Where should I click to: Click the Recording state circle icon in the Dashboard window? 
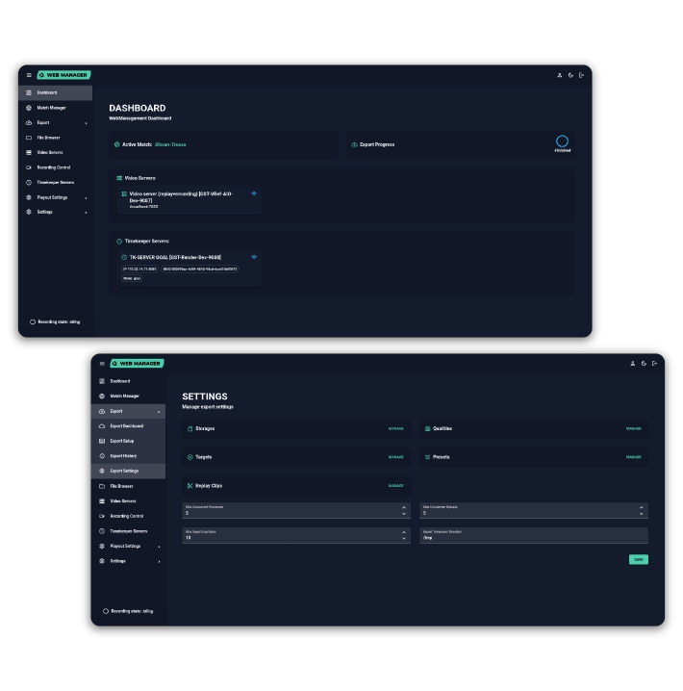coord(33,322)
